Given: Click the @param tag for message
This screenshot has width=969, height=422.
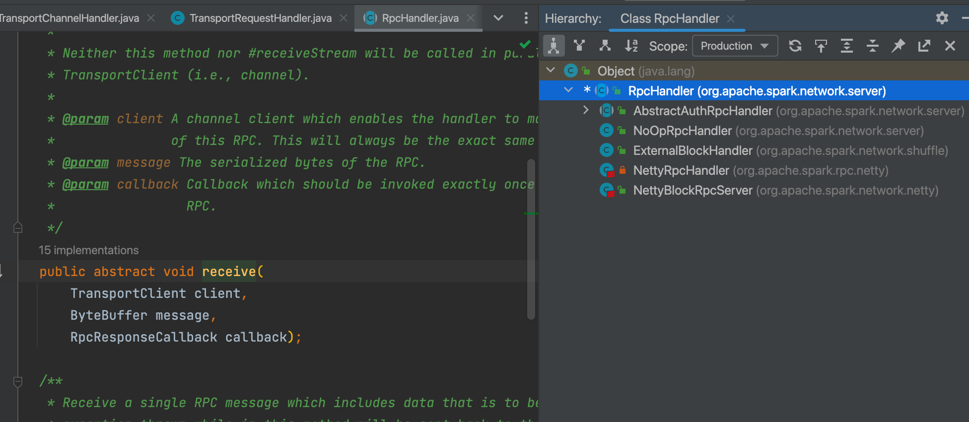Looking at the screenshot, I should [85, 163].
